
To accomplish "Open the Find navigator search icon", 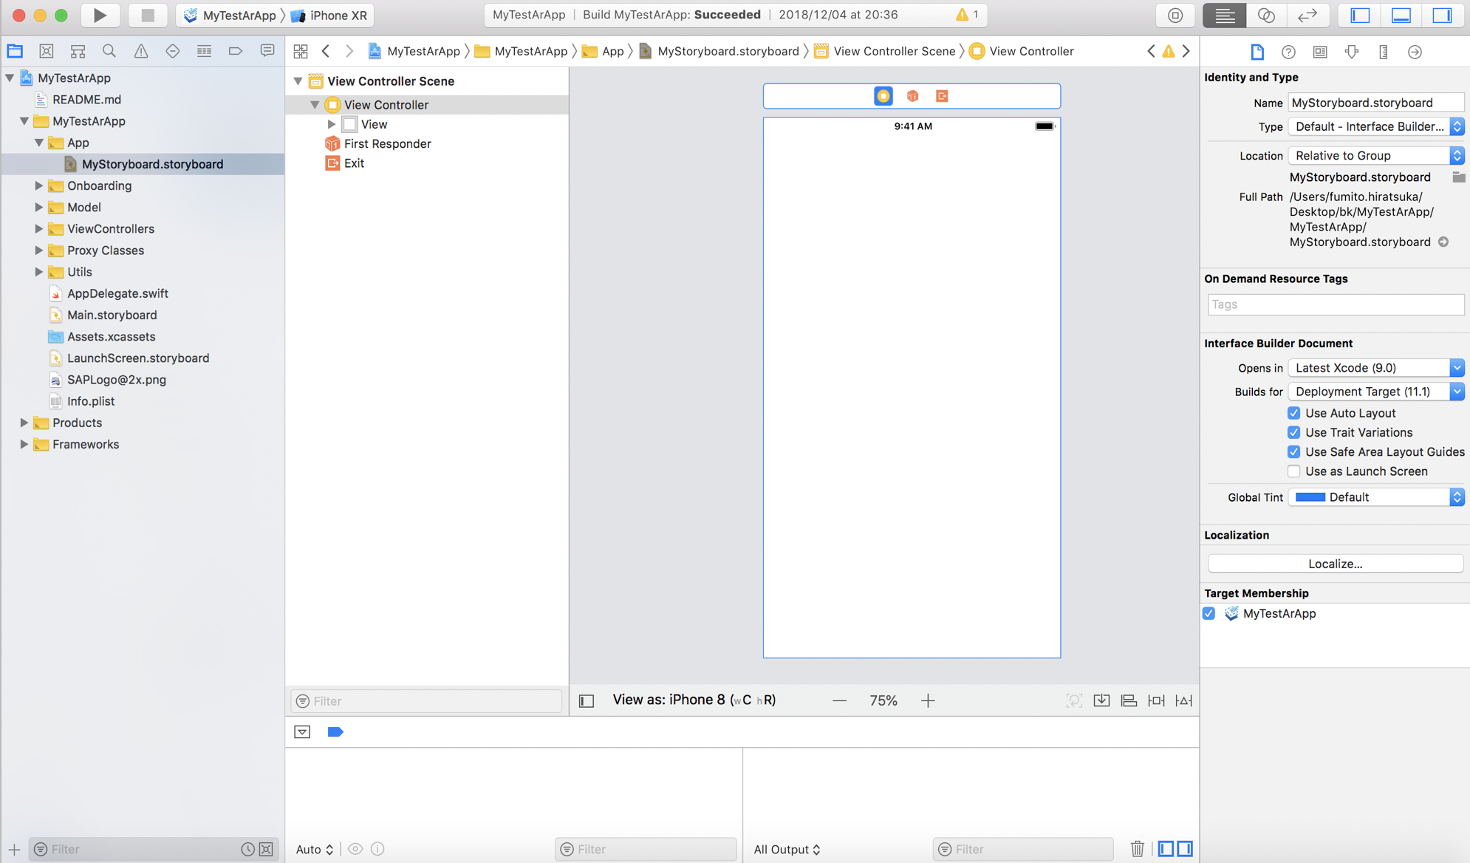I will click(109, 51).
